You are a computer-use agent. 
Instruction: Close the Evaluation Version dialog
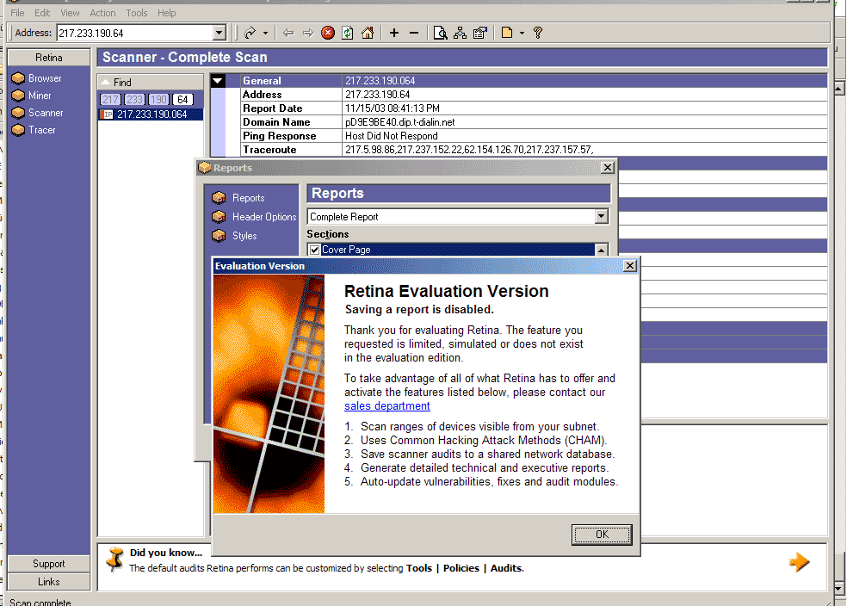point(630,266)
